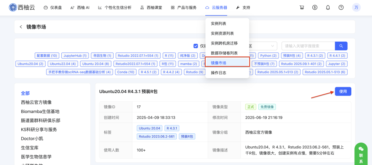Select 生信宝库 category
372x165 pixels.
(x=30, y=148)
